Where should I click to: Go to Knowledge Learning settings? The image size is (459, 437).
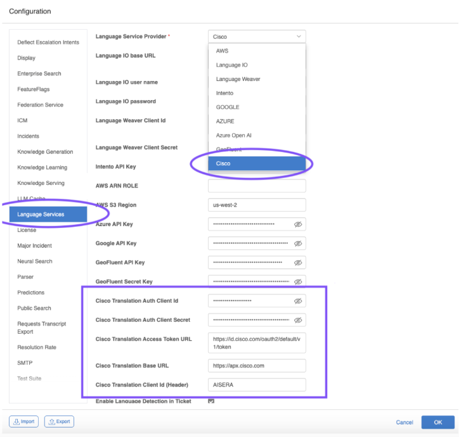[48, 167]
